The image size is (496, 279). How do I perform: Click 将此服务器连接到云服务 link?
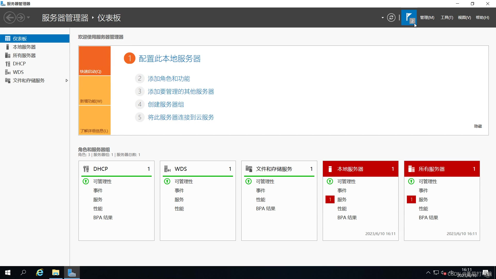pyautogui.click(x=181, y=117)
